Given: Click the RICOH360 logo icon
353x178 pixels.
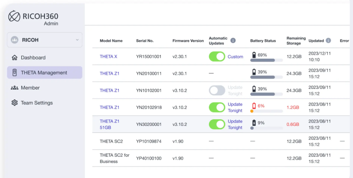Looking at the screenshot, I should point(14,16).
